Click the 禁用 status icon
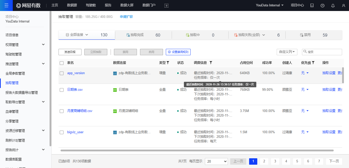The height and width of the screenshot is (168, 349). click(301, 35)
